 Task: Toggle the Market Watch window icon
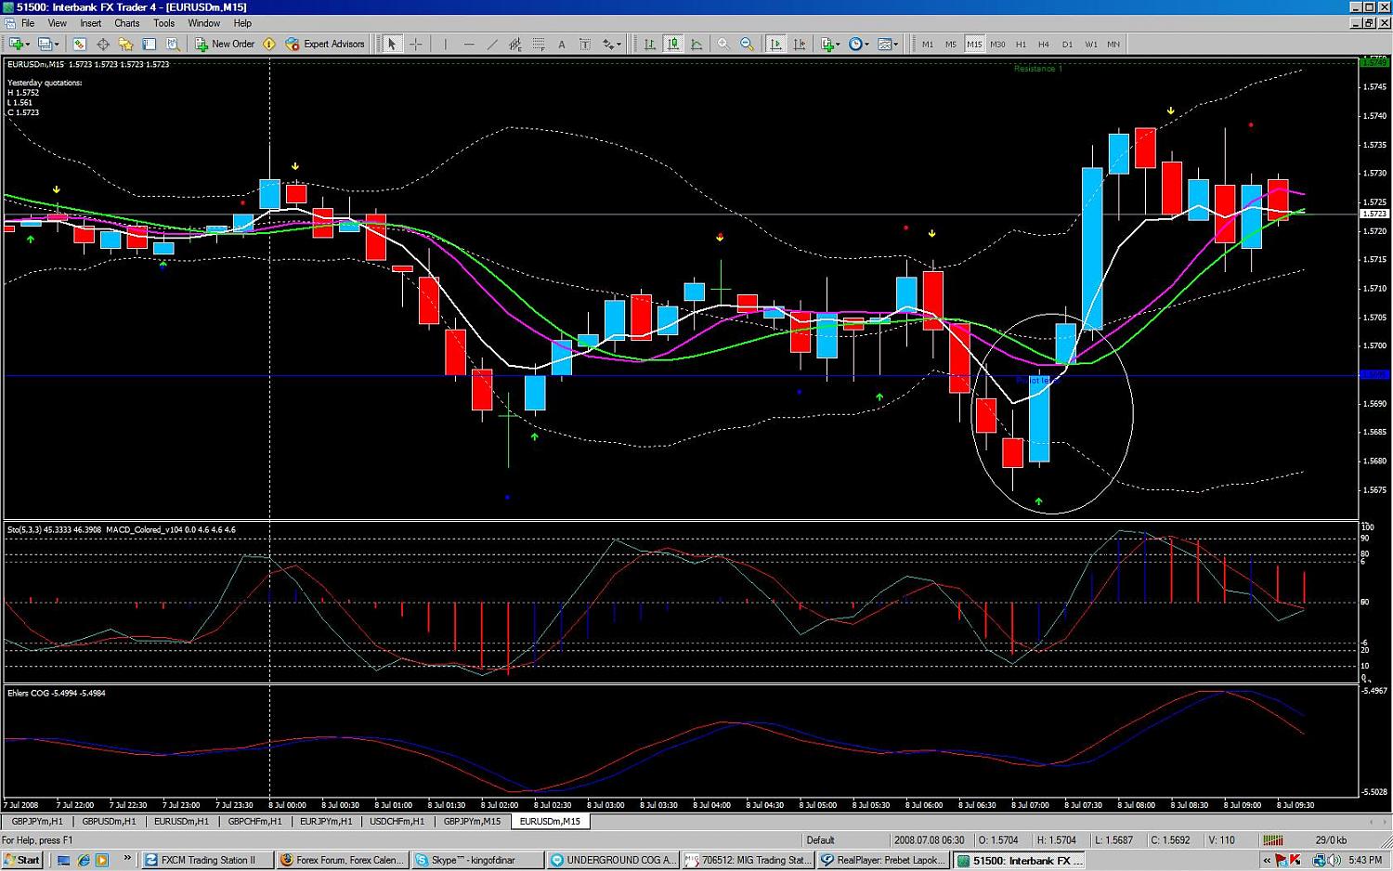[79, 44]
